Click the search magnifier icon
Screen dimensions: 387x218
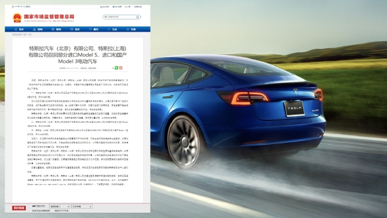point(137,17)
